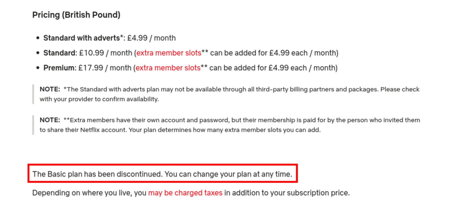Click the £10.99 / month price text
The height and width of the screenshot is (208, 458).
tap(105, 53)
